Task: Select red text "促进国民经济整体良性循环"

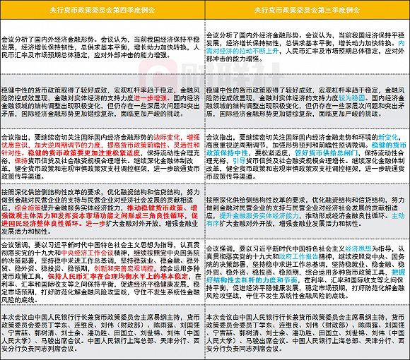Action: (100, 220)
